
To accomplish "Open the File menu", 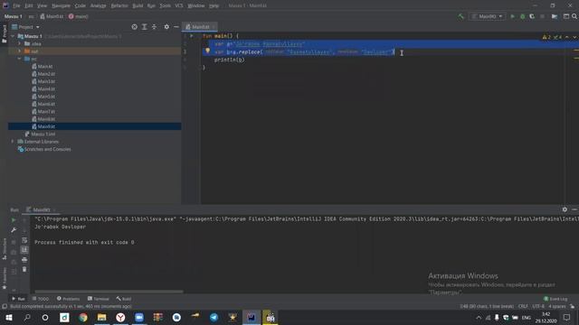I will click(16, 5).
